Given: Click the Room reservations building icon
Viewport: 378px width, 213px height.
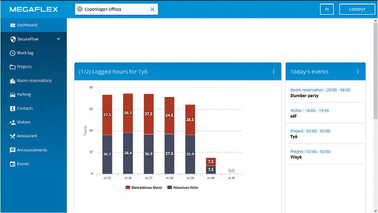Looking at the screenshot, I should tap(13, 81).
